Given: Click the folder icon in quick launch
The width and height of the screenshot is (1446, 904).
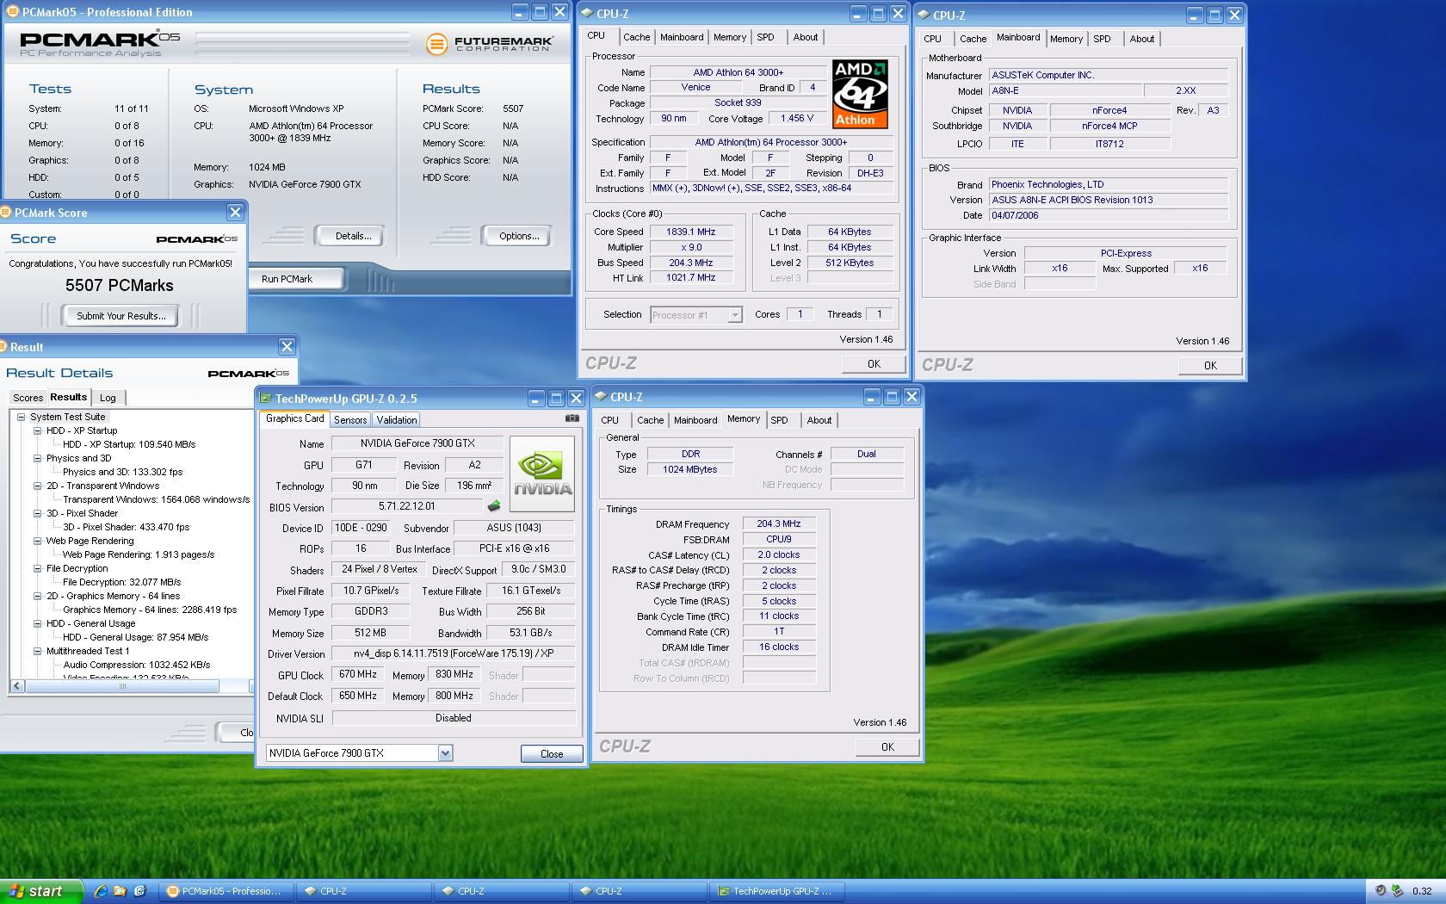Looking at the screenshot, I should coord(120,891).
